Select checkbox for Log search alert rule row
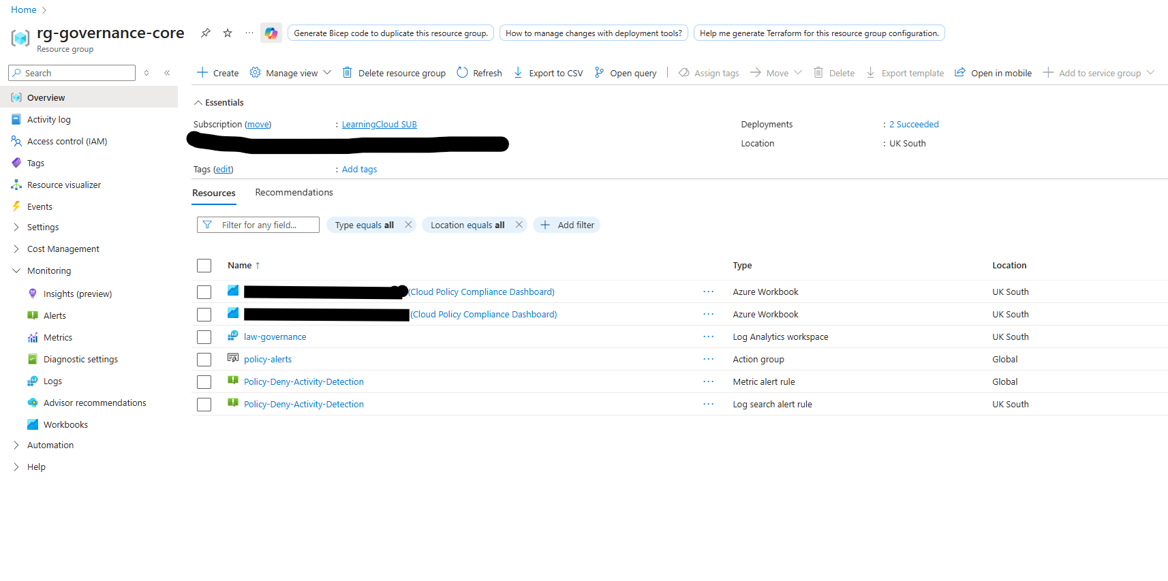This screenshot has width=1168, height=581. coord(204,405)
